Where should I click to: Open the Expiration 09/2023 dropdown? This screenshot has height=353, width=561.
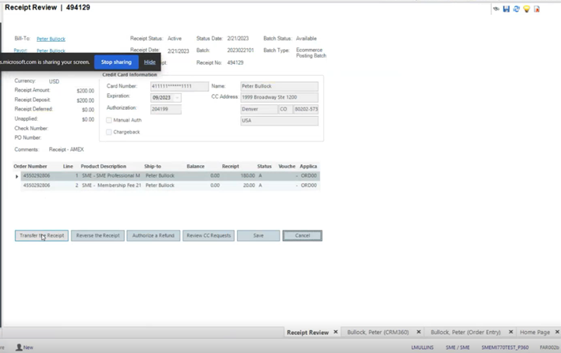(x=177, y=98)
